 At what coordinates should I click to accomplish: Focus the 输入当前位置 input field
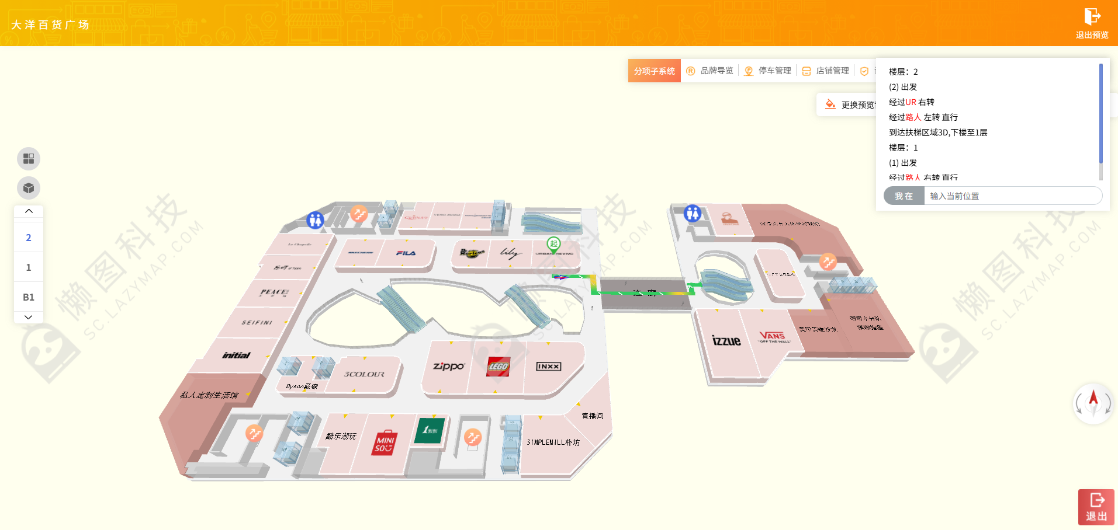click(x=1013, y=196)
